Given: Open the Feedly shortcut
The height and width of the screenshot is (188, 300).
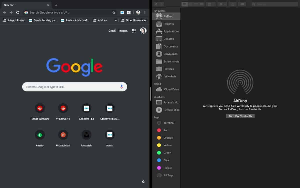Looking at the screenshot, I should pos(40,138).
